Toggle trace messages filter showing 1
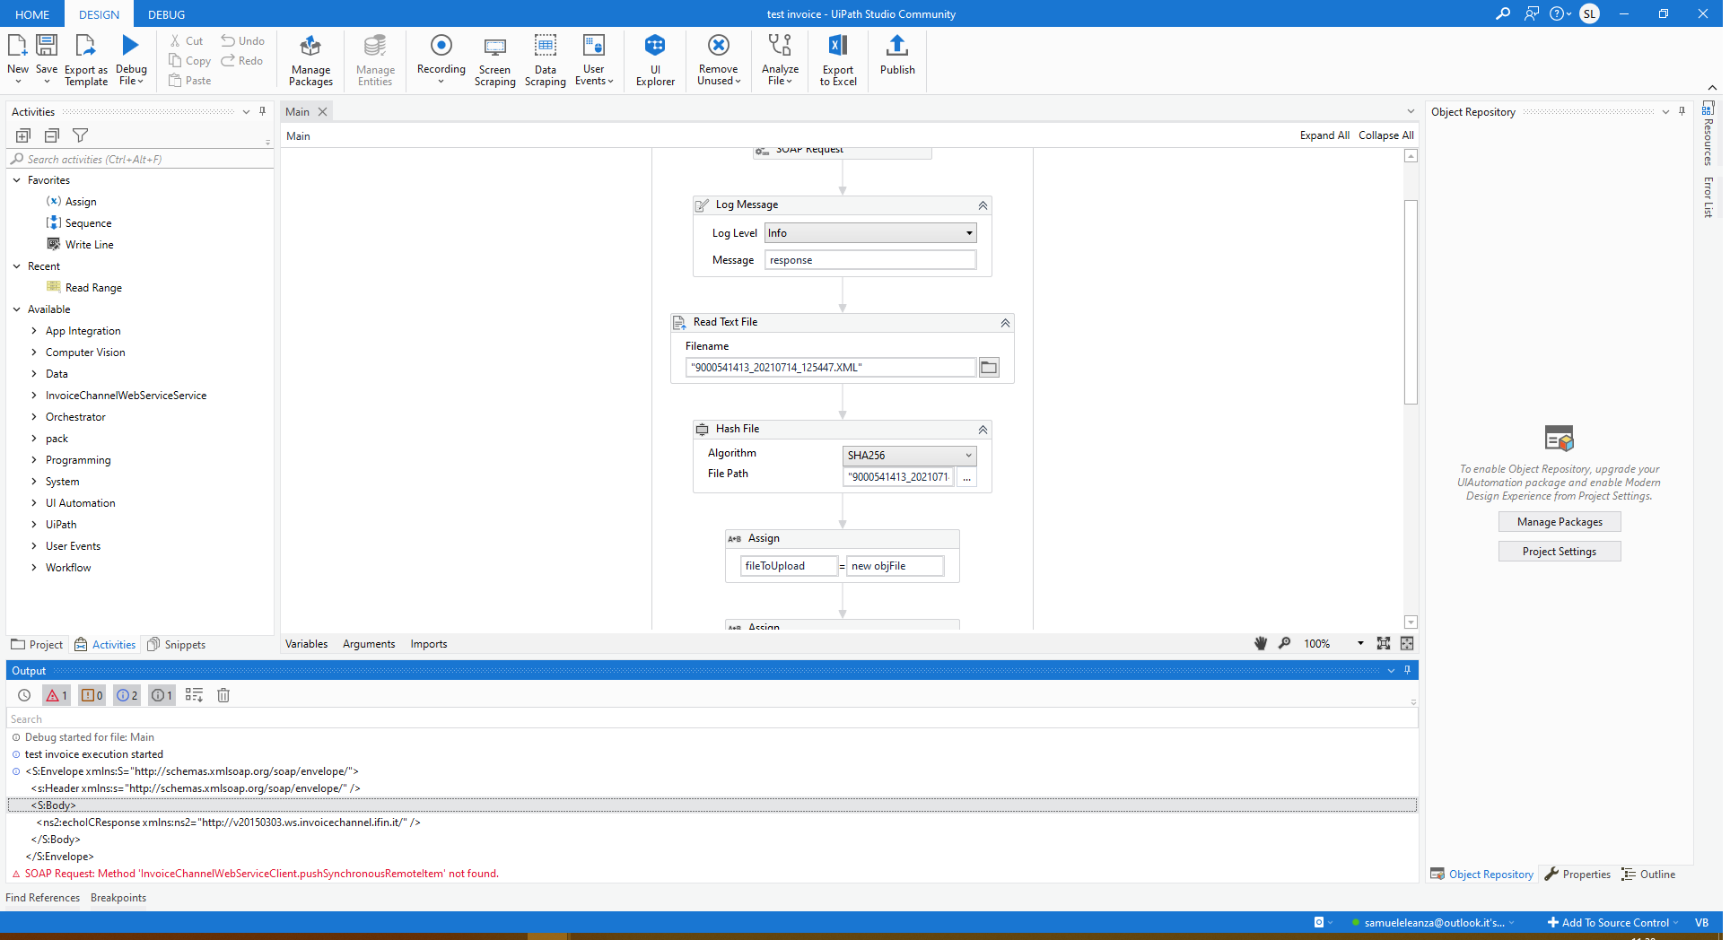The width and height of the screenshot is (1730, 940). pyautogui.click(x=162, y=695)
